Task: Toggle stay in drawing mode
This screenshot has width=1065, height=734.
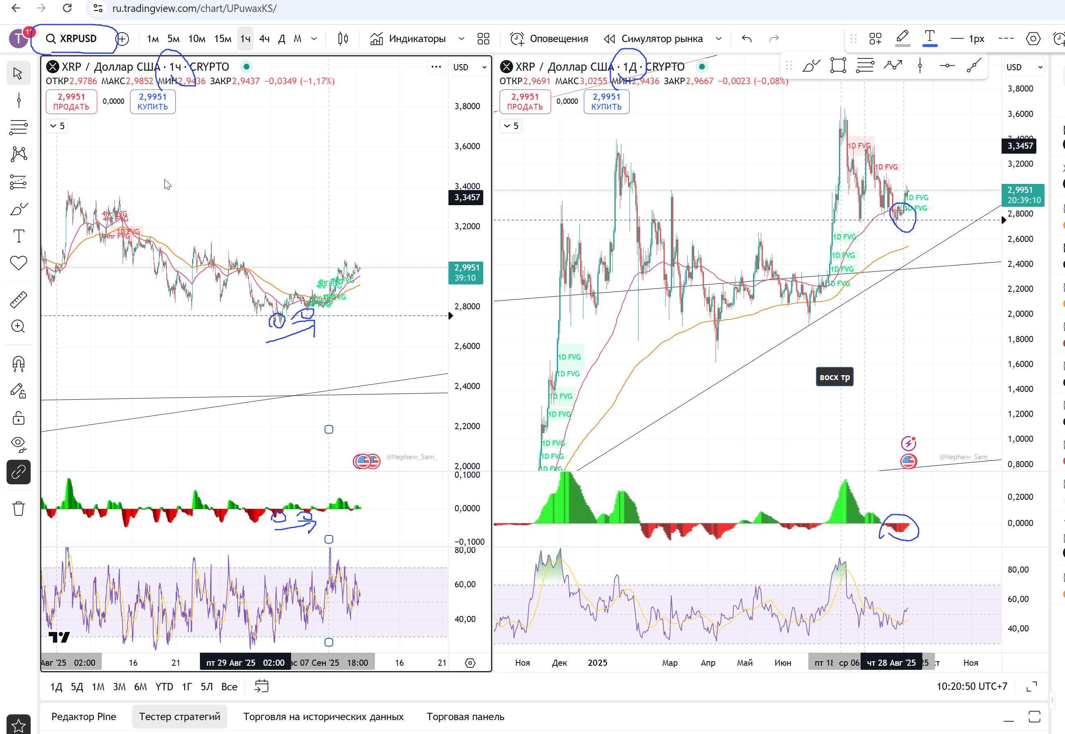Action: (18, 391)
